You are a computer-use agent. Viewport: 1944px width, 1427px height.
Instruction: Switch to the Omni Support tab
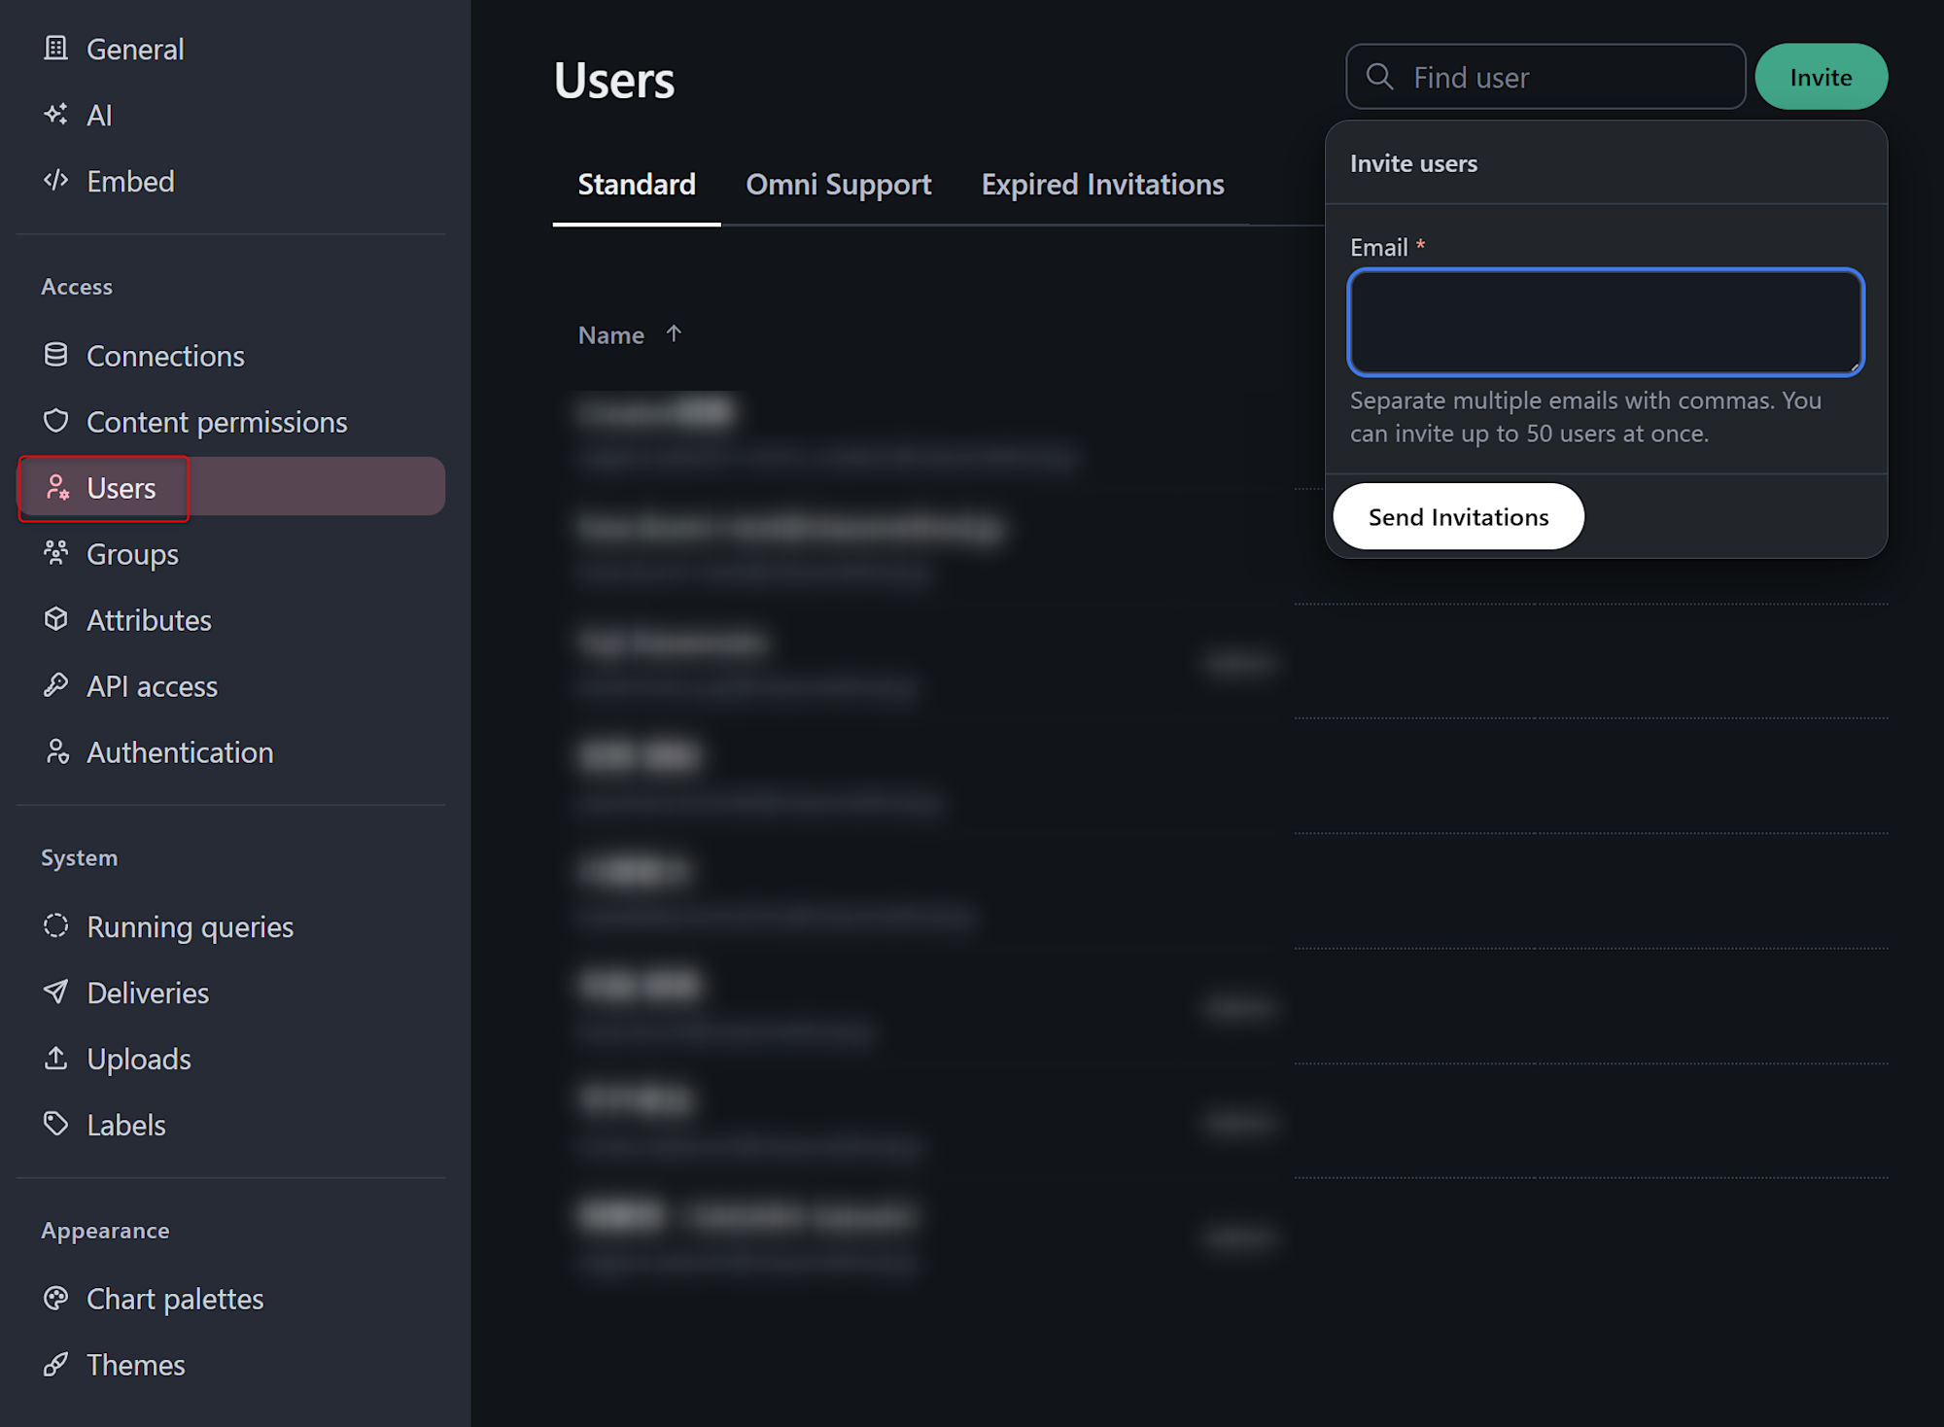tap(838, 185)
